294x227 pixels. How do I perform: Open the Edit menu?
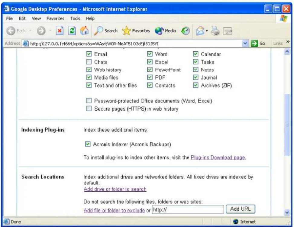(x=22, y=18)
